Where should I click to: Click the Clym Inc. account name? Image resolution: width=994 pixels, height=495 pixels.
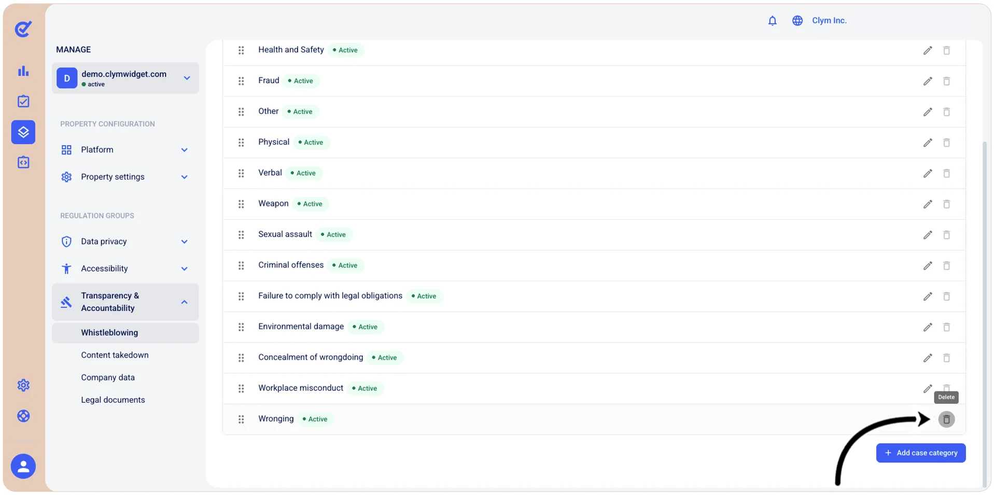(x=829, y=21)
